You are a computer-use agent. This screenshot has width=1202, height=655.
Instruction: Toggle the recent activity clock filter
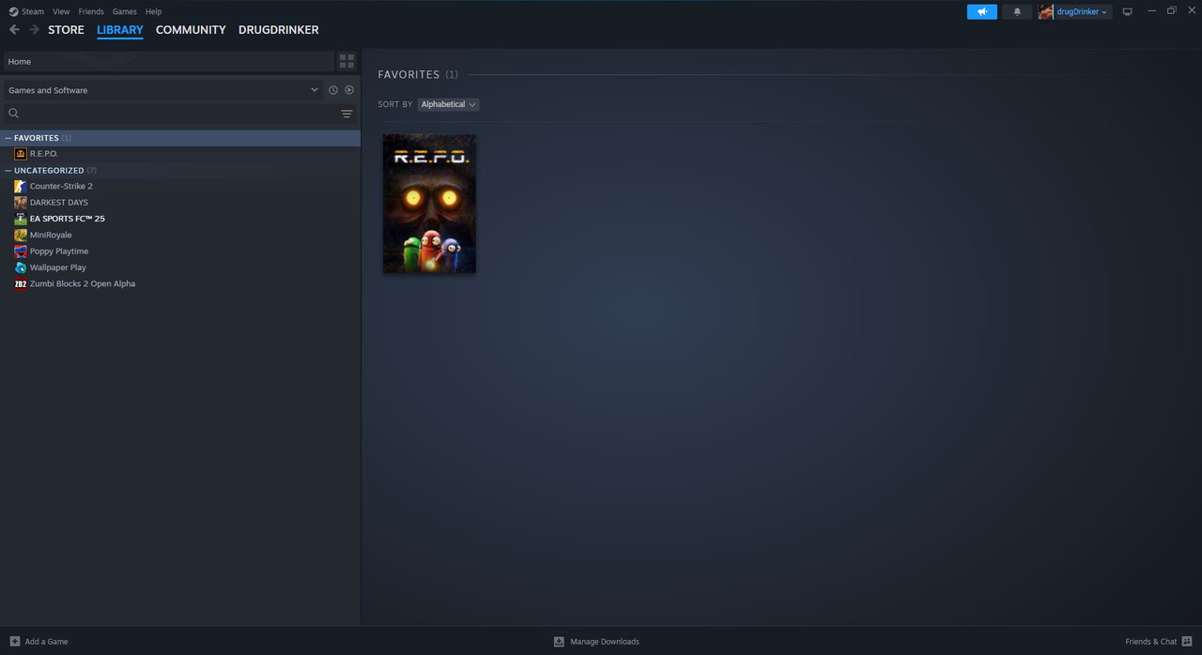click(x=333, y=90)
